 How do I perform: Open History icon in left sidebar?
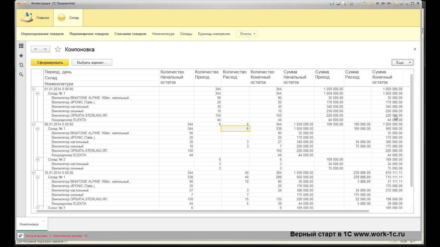click(21, 65)
